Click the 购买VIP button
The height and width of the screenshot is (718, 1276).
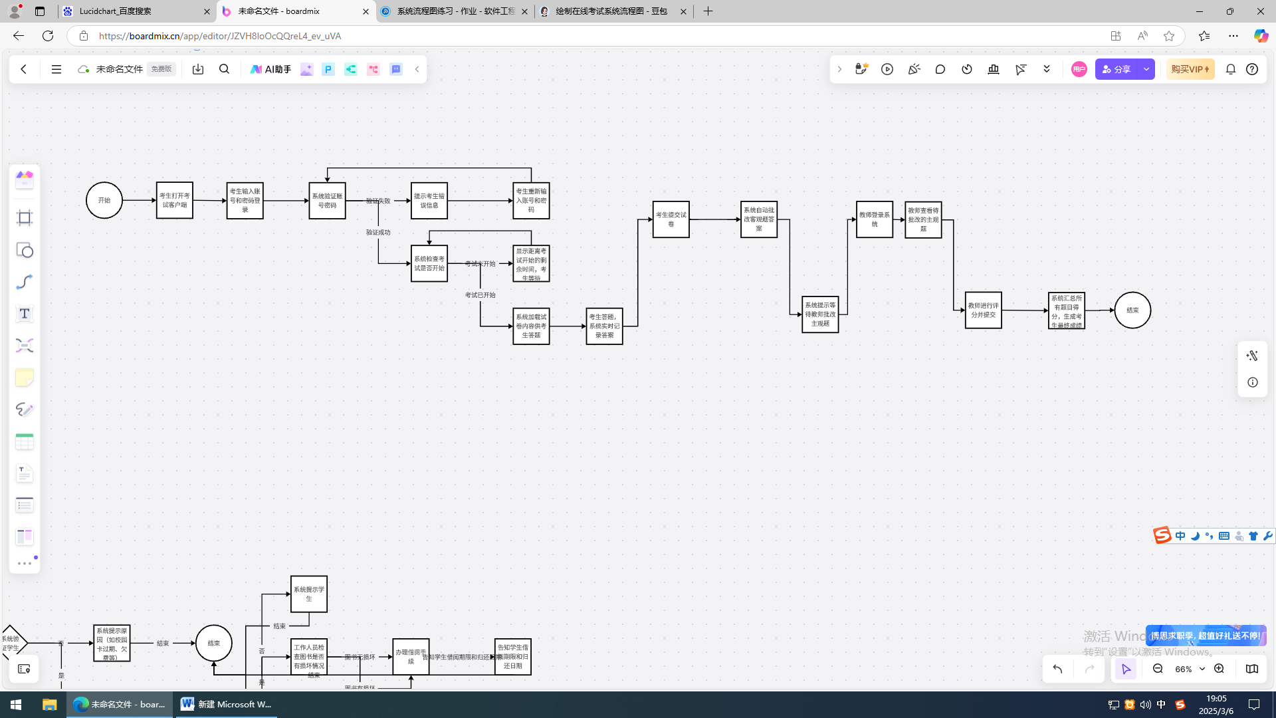[1190, 69]
